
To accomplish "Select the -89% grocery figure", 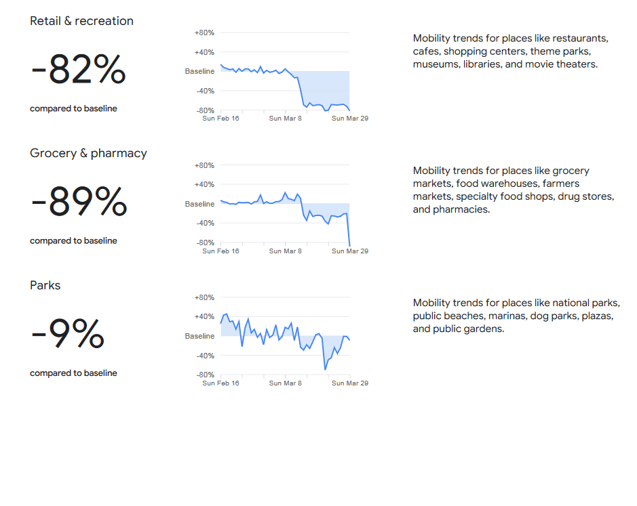I will tap(79, 201).
